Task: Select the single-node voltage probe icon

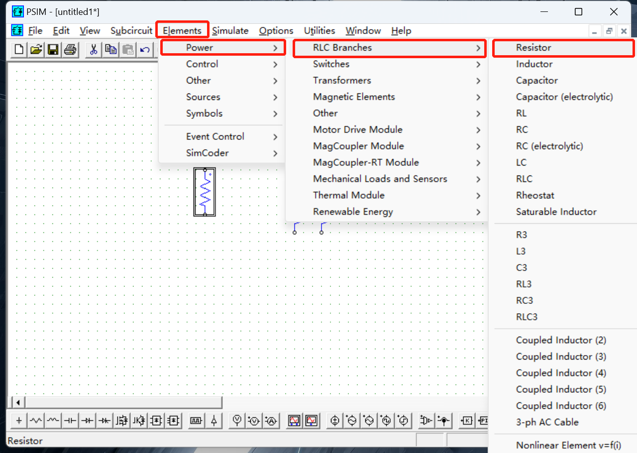Action: click(x=237, y=421)
